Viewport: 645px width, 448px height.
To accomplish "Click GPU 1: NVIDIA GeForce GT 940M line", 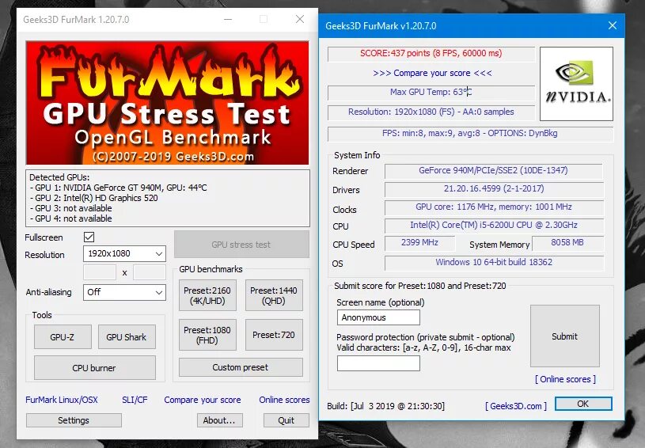I will 118,188.
